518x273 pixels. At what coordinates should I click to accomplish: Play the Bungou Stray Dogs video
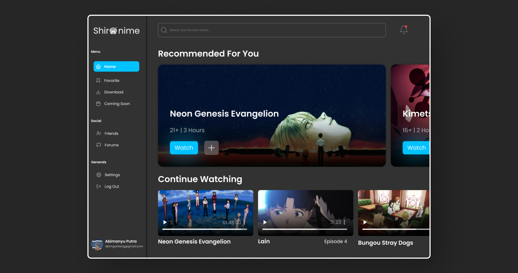[x=365, y=222]
